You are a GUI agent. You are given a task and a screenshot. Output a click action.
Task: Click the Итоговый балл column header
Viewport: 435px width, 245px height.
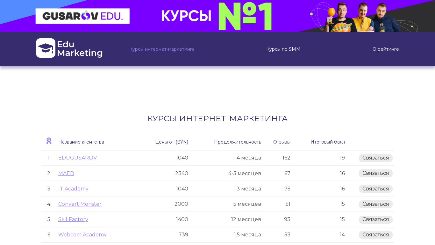pos(328,142)
